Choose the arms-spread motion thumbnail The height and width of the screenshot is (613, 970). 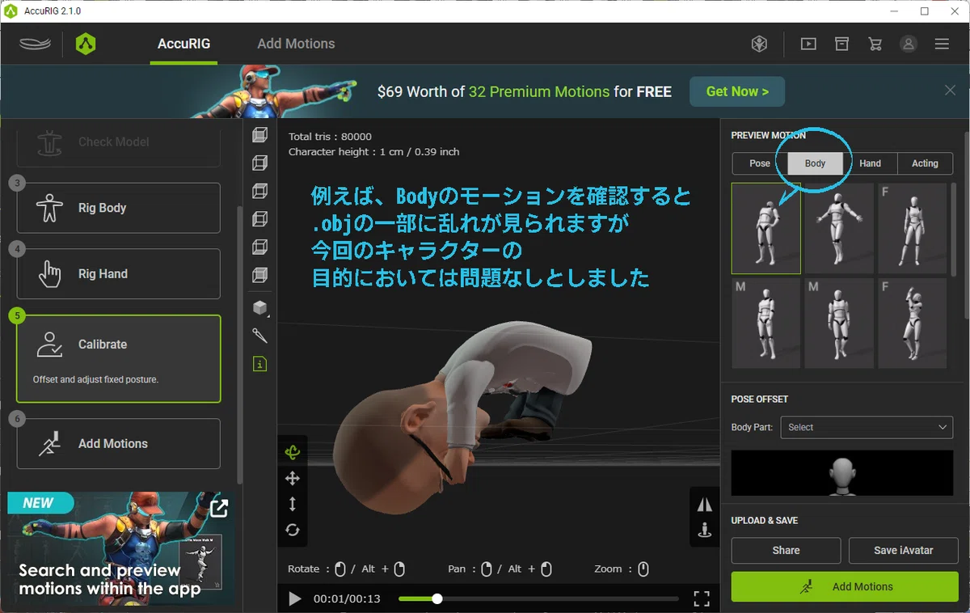[839, 228]
